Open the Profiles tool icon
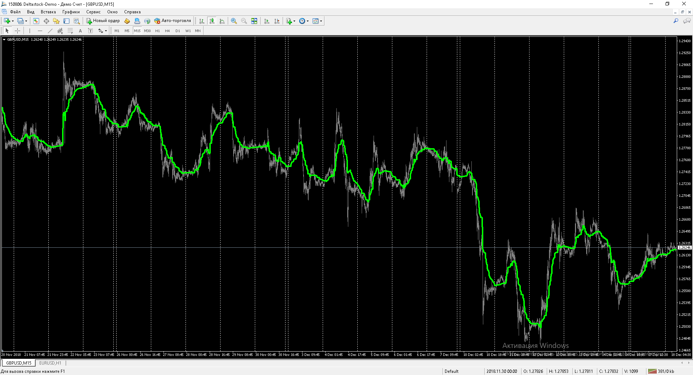 tap(21, 21)
